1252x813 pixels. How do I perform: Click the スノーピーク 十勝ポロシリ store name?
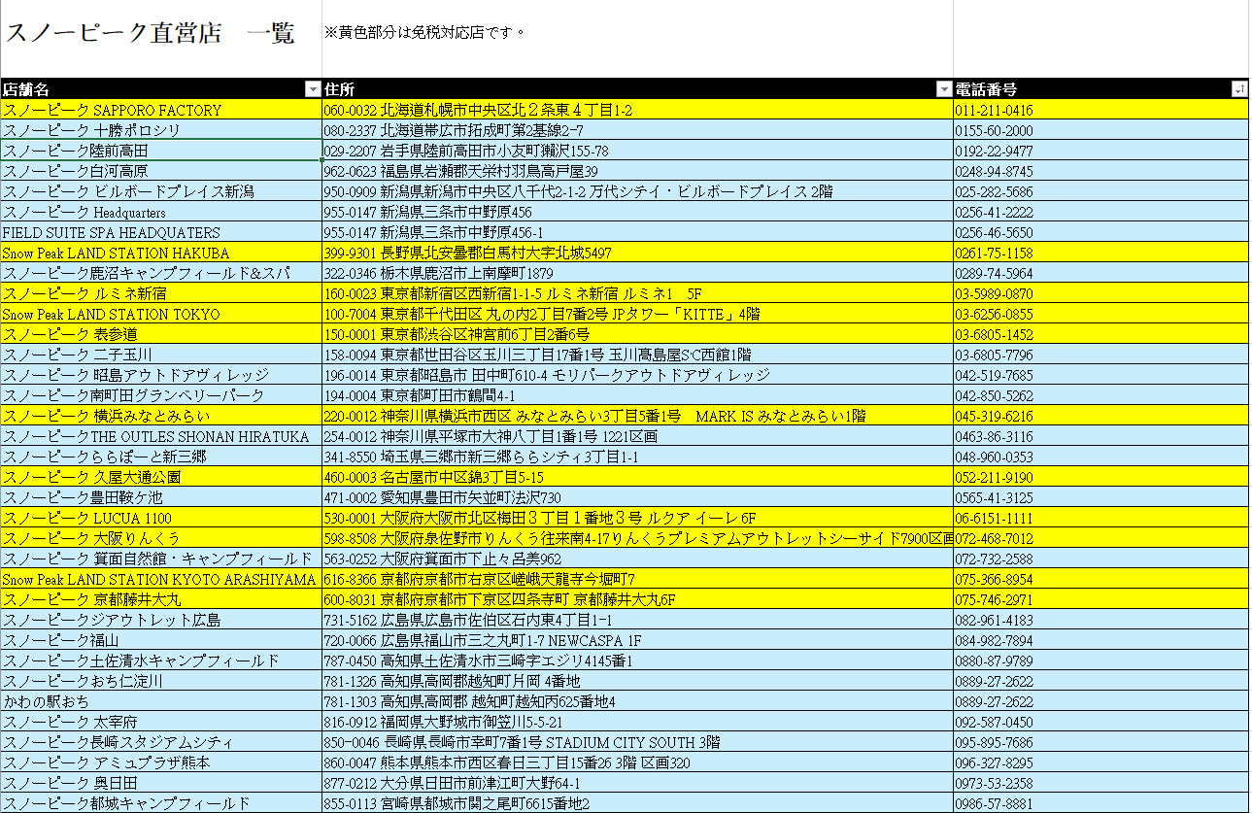[161, 131]
